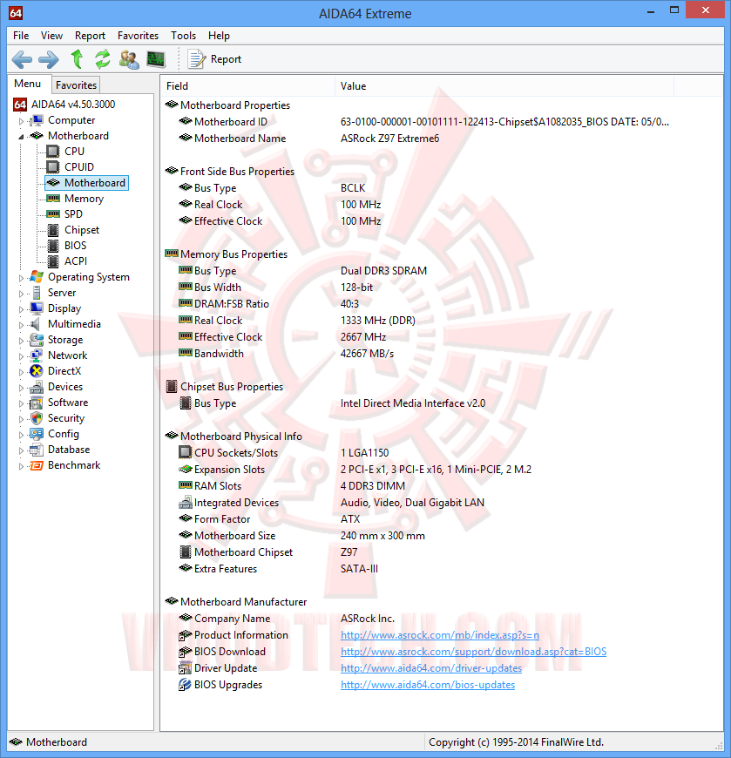Click the Devices icon in the tree
This screenshot has height=758, width=731.
[37, 387]
